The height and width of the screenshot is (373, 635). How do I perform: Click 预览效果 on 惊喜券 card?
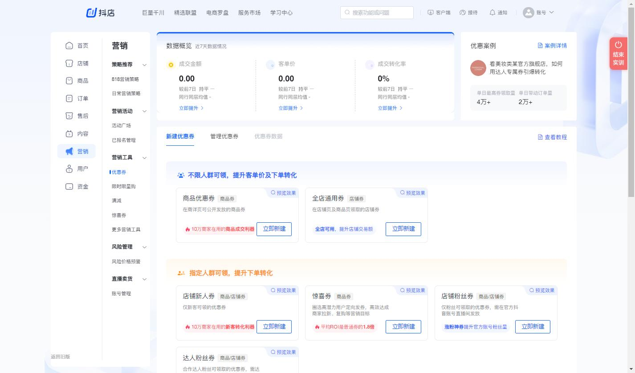(x=412, y=290)
